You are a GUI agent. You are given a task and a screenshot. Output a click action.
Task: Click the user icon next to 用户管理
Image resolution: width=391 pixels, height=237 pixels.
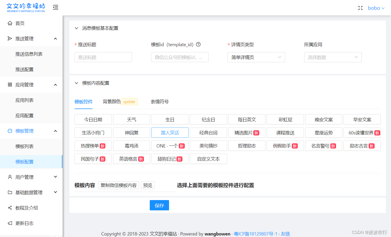click(10, 177)
